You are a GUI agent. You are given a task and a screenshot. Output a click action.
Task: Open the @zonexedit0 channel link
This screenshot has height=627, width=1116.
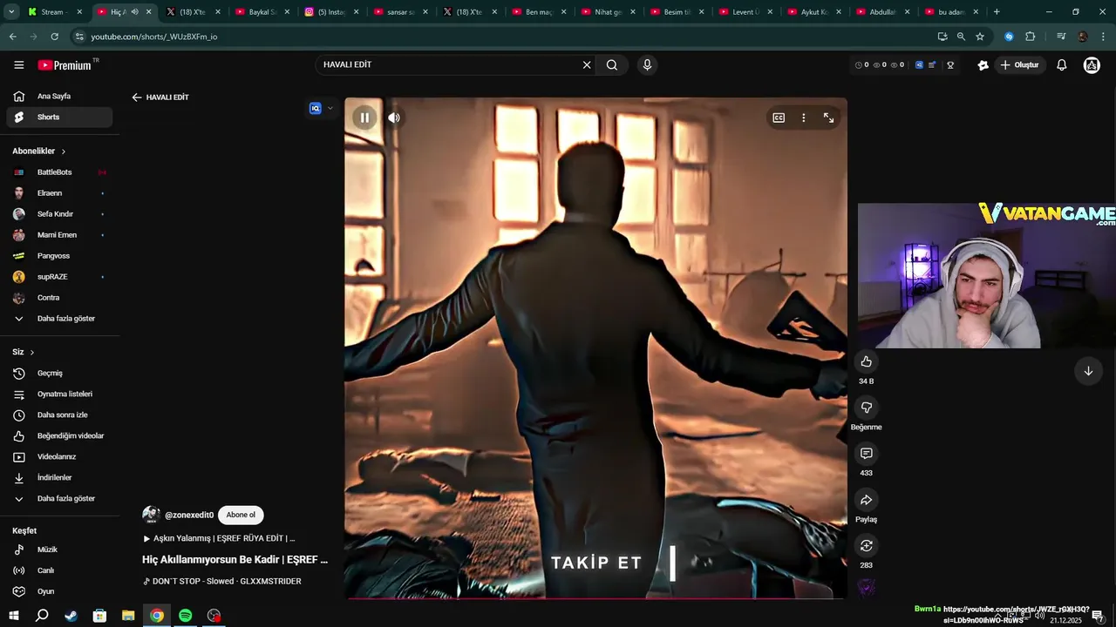tap(189, 516)
